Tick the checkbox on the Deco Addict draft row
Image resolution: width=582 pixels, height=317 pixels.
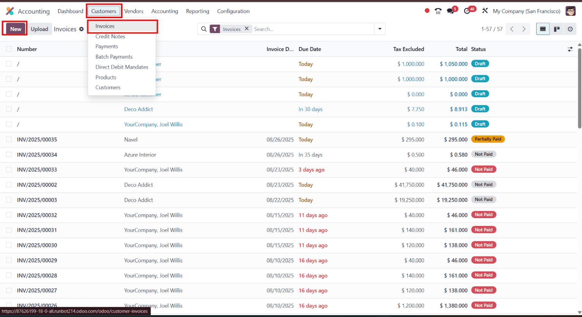(x=9, y=109)
